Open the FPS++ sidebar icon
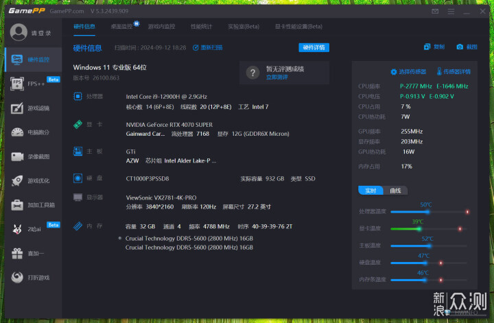The width and height of the screenshot is (494, 323). point(16,84)
